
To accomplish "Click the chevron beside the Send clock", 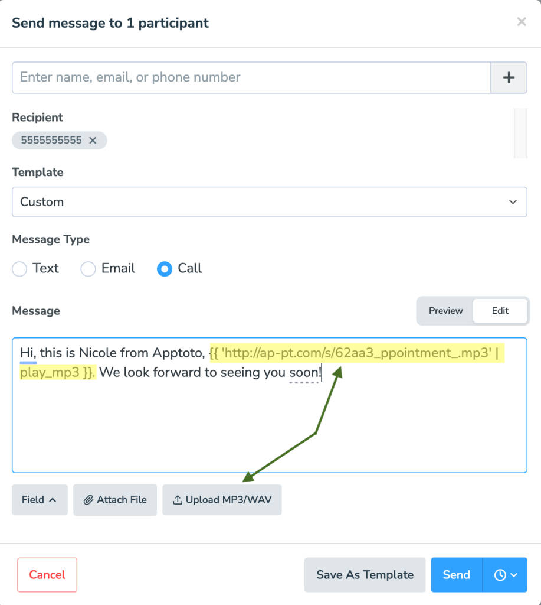I will (514, 575).
